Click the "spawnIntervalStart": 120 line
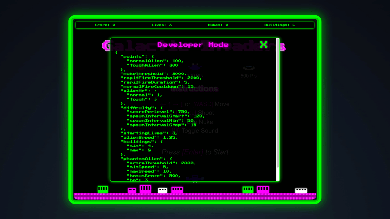The height and width of the screenshot is (219, 390). pyautogui.click(x=166, y=116)
